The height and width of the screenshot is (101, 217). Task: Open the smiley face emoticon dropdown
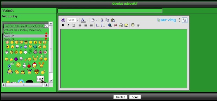tap(94, 20)
